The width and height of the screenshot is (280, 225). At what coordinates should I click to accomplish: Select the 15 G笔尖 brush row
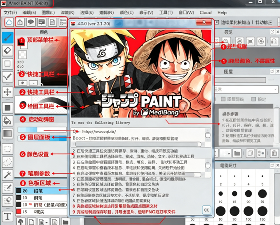(x=41, y=212)
